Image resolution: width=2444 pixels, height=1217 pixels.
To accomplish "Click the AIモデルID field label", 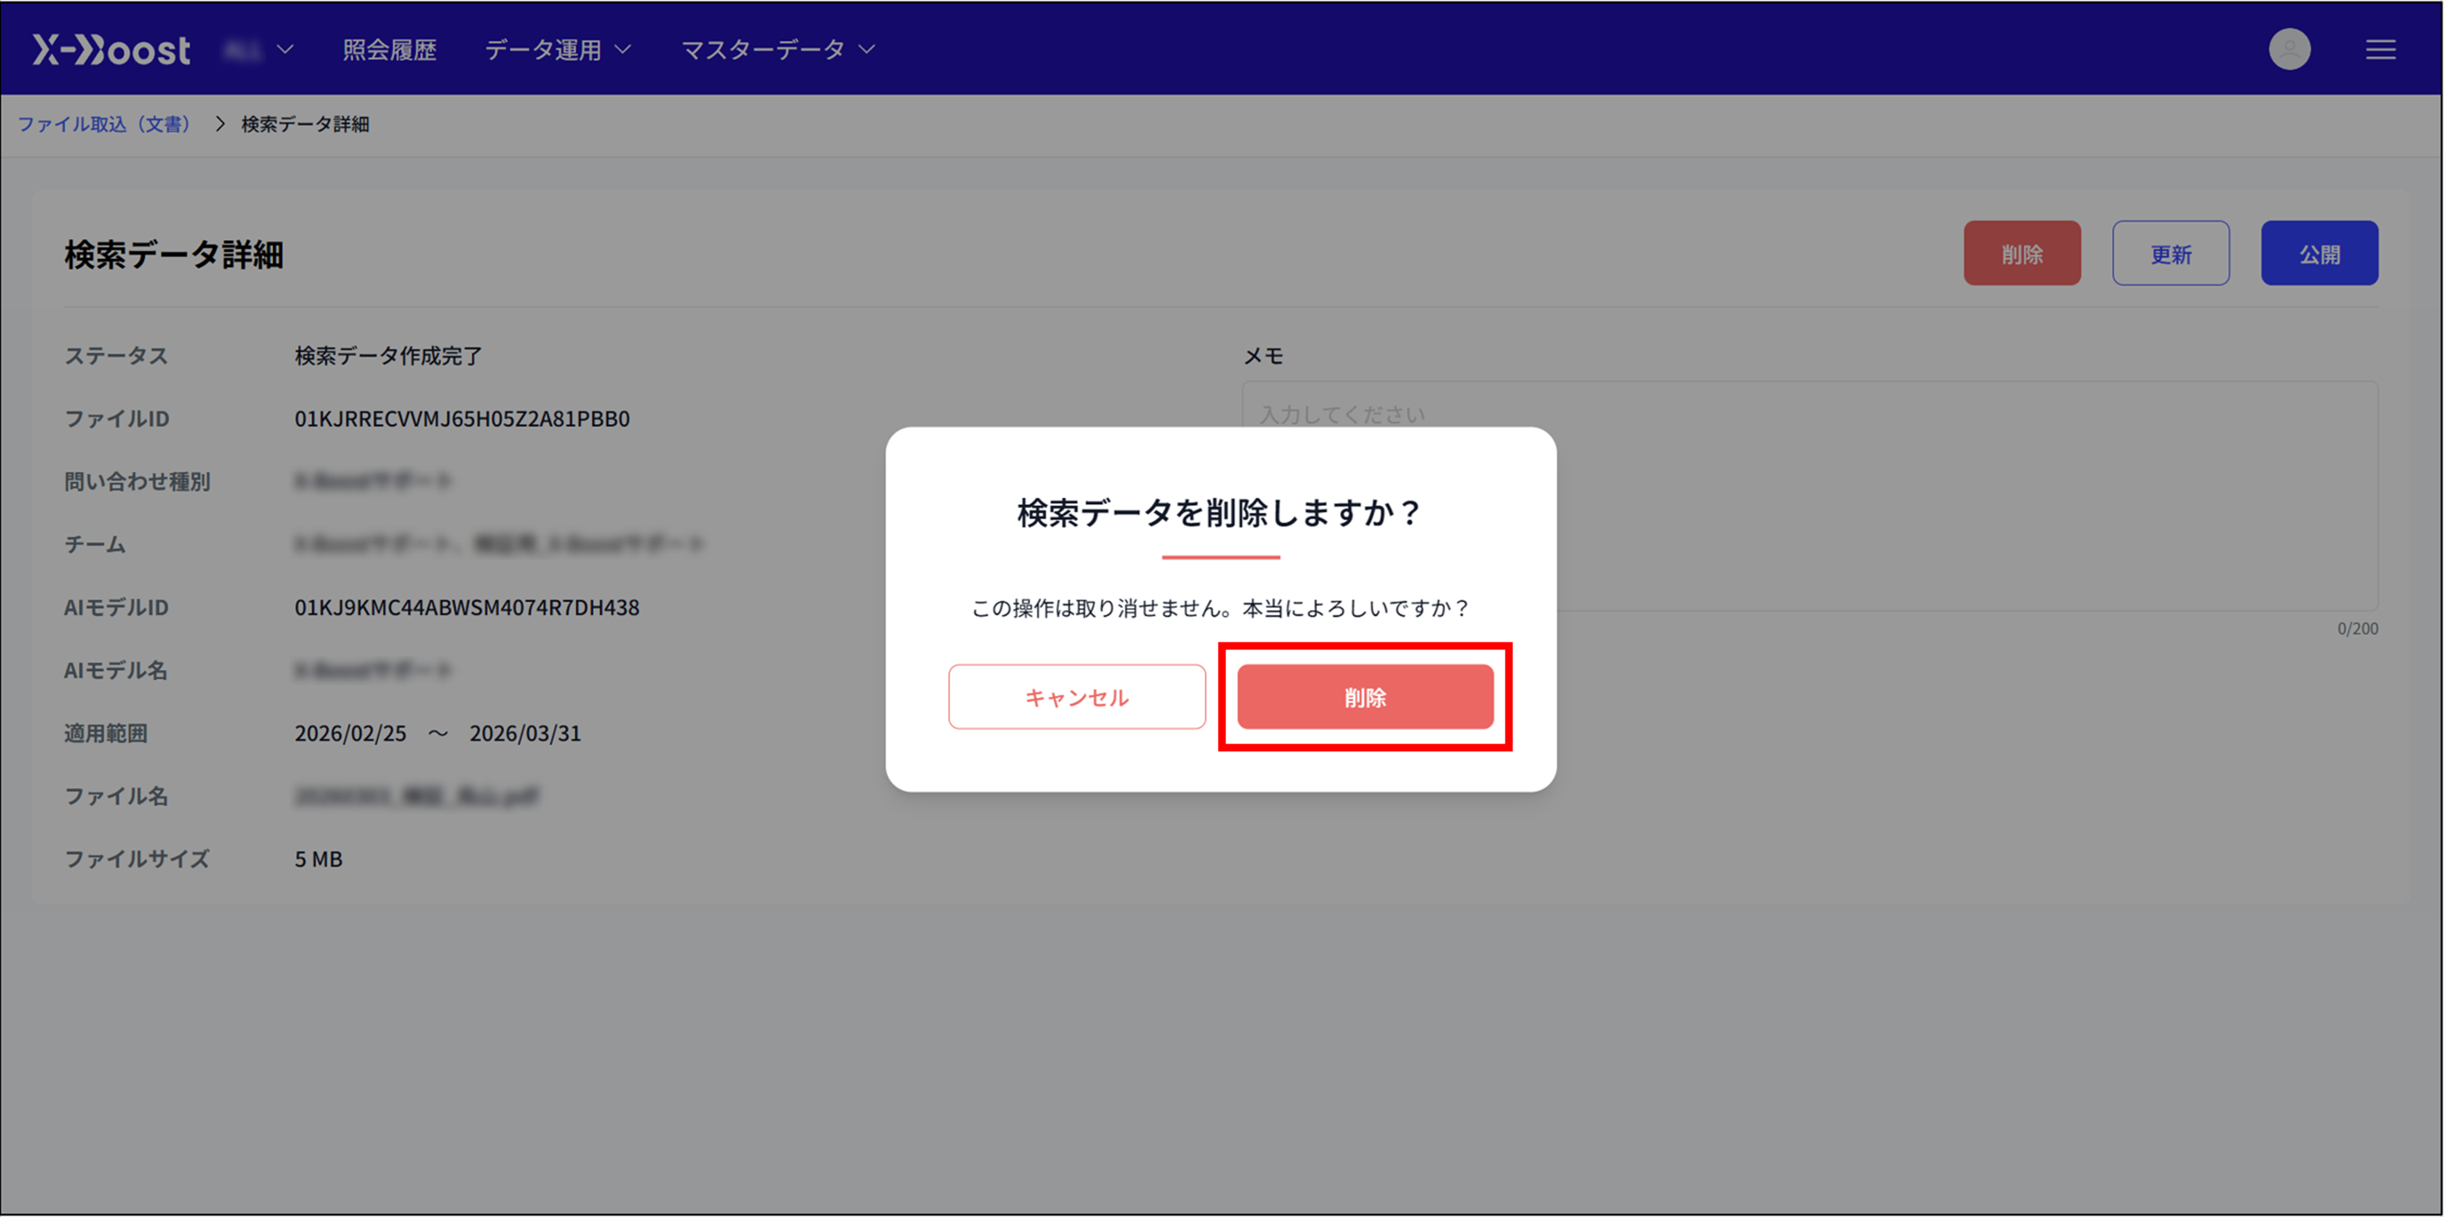I will (116, 608).
